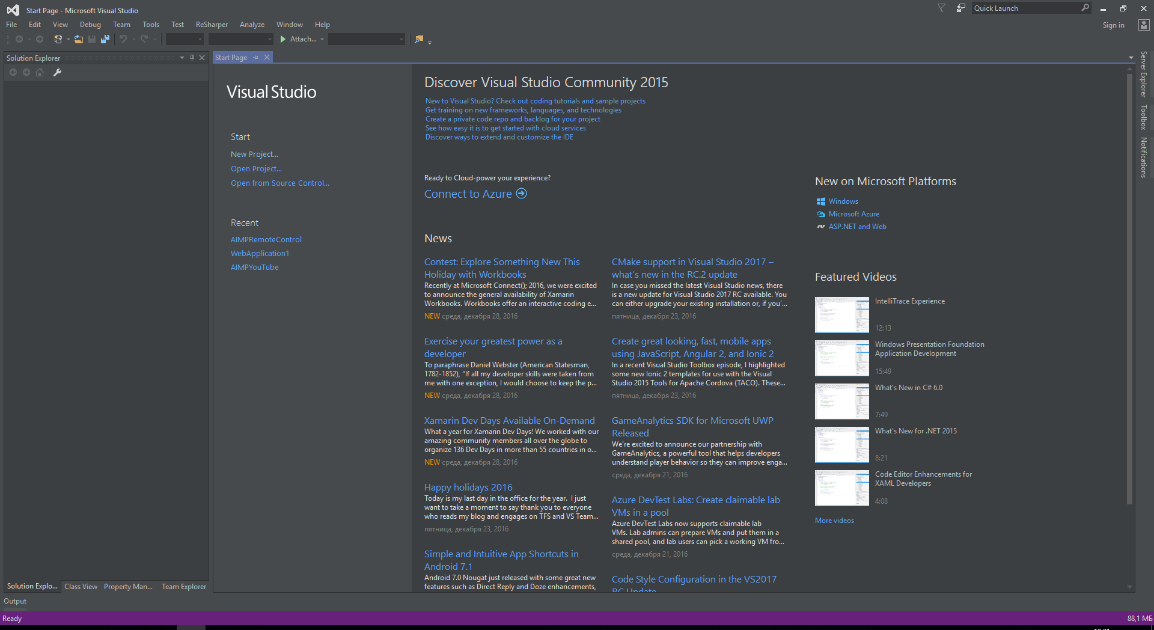The image size is (1154, 630).
Task: Open the Output panel tab
Action: [x=15, y=601]
